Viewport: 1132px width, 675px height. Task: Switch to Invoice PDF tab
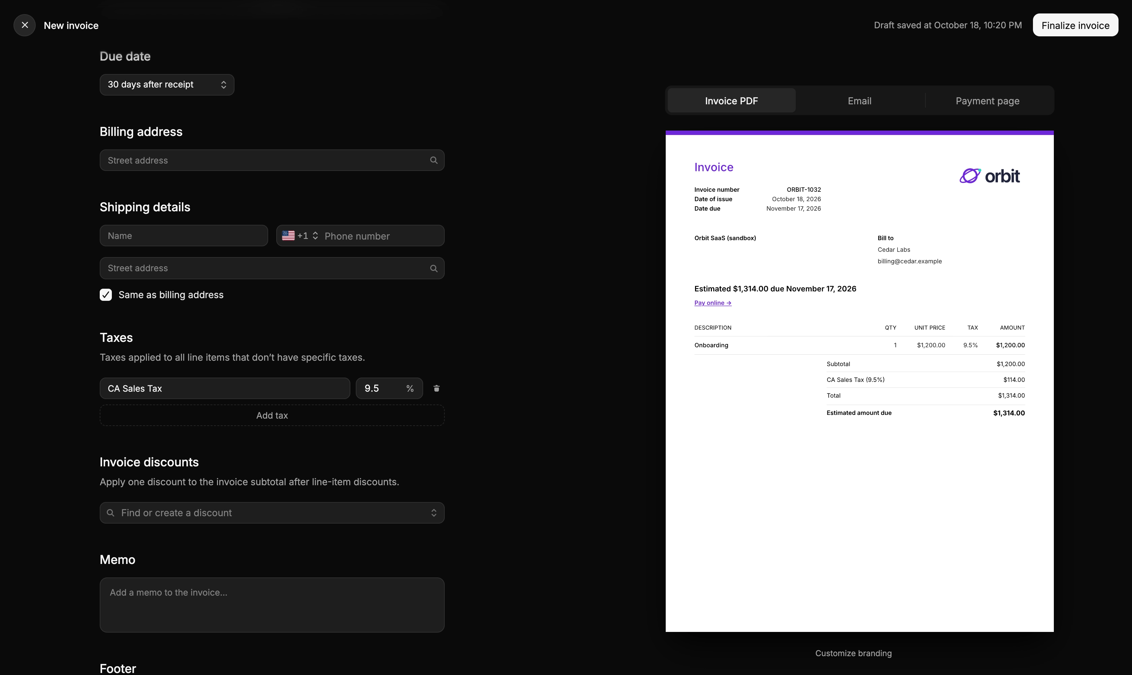pos(731,101)
